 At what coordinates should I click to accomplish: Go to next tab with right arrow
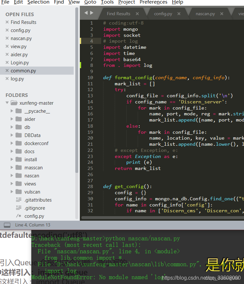point(92,13)
